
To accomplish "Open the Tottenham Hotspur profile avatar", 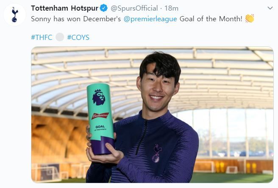I will [14, 14].
